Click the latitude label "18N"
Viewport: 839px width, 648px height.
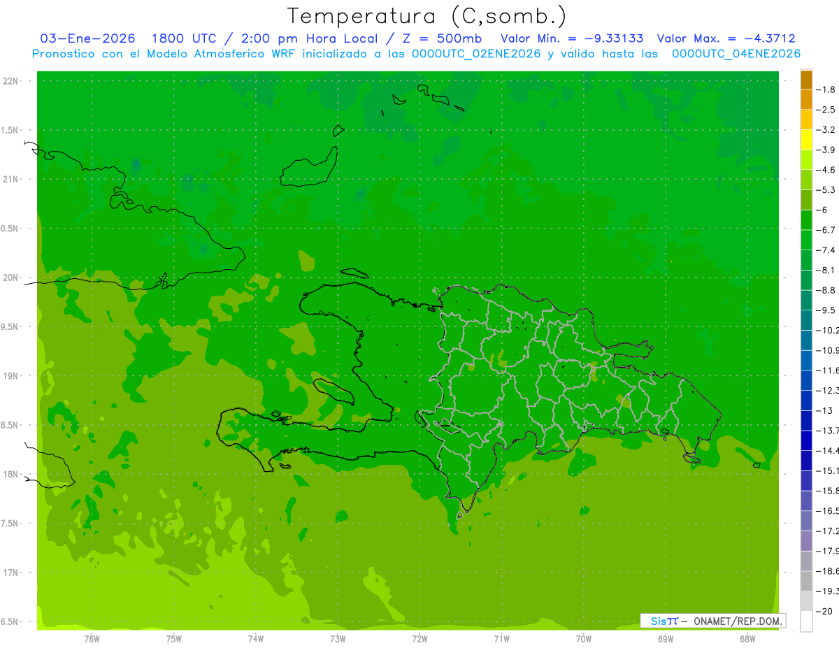click(11, 474)
